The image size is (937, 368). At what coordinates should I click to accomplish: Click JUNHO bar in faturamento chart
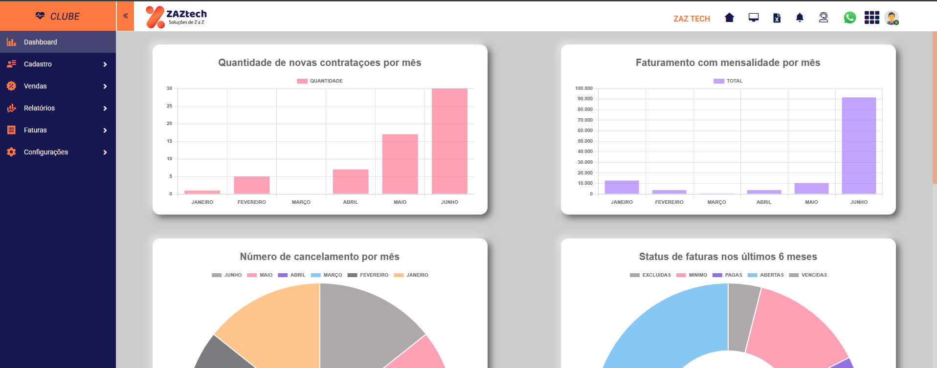859,146
